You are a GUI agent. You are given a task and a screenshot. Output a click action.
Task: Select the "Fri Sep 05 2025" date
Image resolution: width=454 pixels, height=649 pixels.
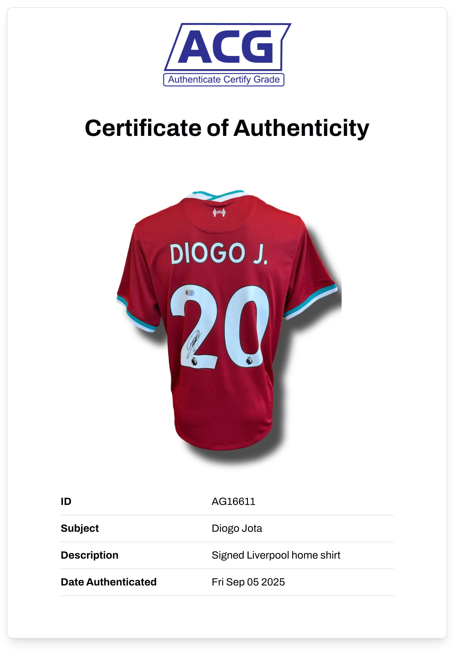(x=248, y=582)
